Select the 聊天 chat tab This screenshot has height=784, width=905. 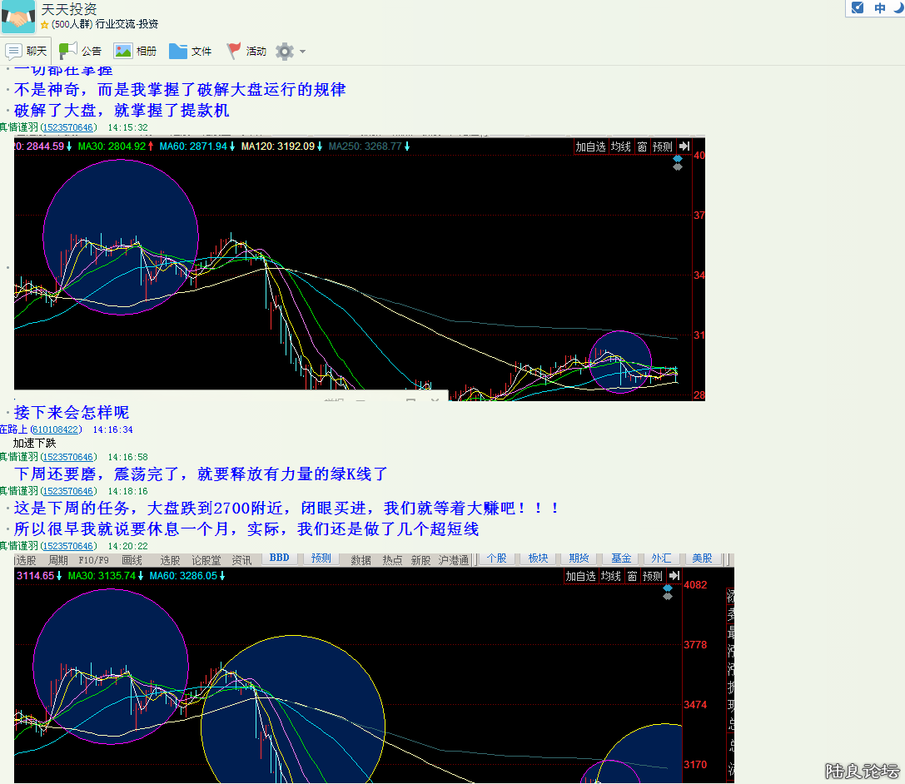point(27,51)
